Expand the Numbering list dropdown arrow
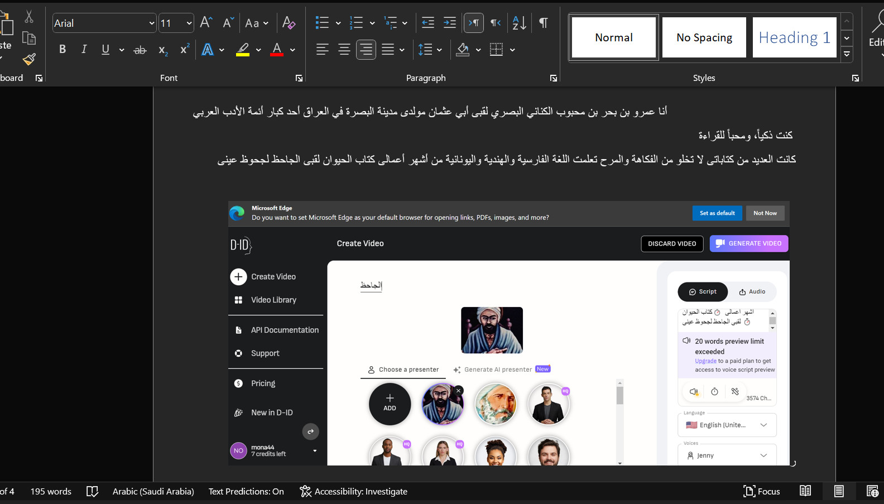The width and height of the screenshot is (884, 504). 372,23
